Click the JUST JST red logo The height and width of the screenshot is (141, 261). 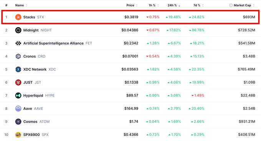point(18,82)
